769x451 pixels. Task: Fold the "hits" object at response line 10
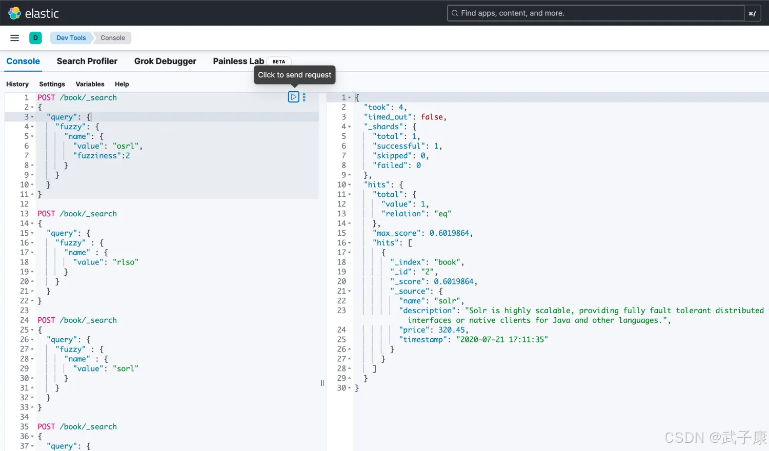tap(350, 185)
